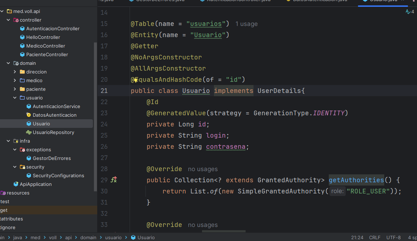Expand the direccion folder
417x241 pixels.
15,72
